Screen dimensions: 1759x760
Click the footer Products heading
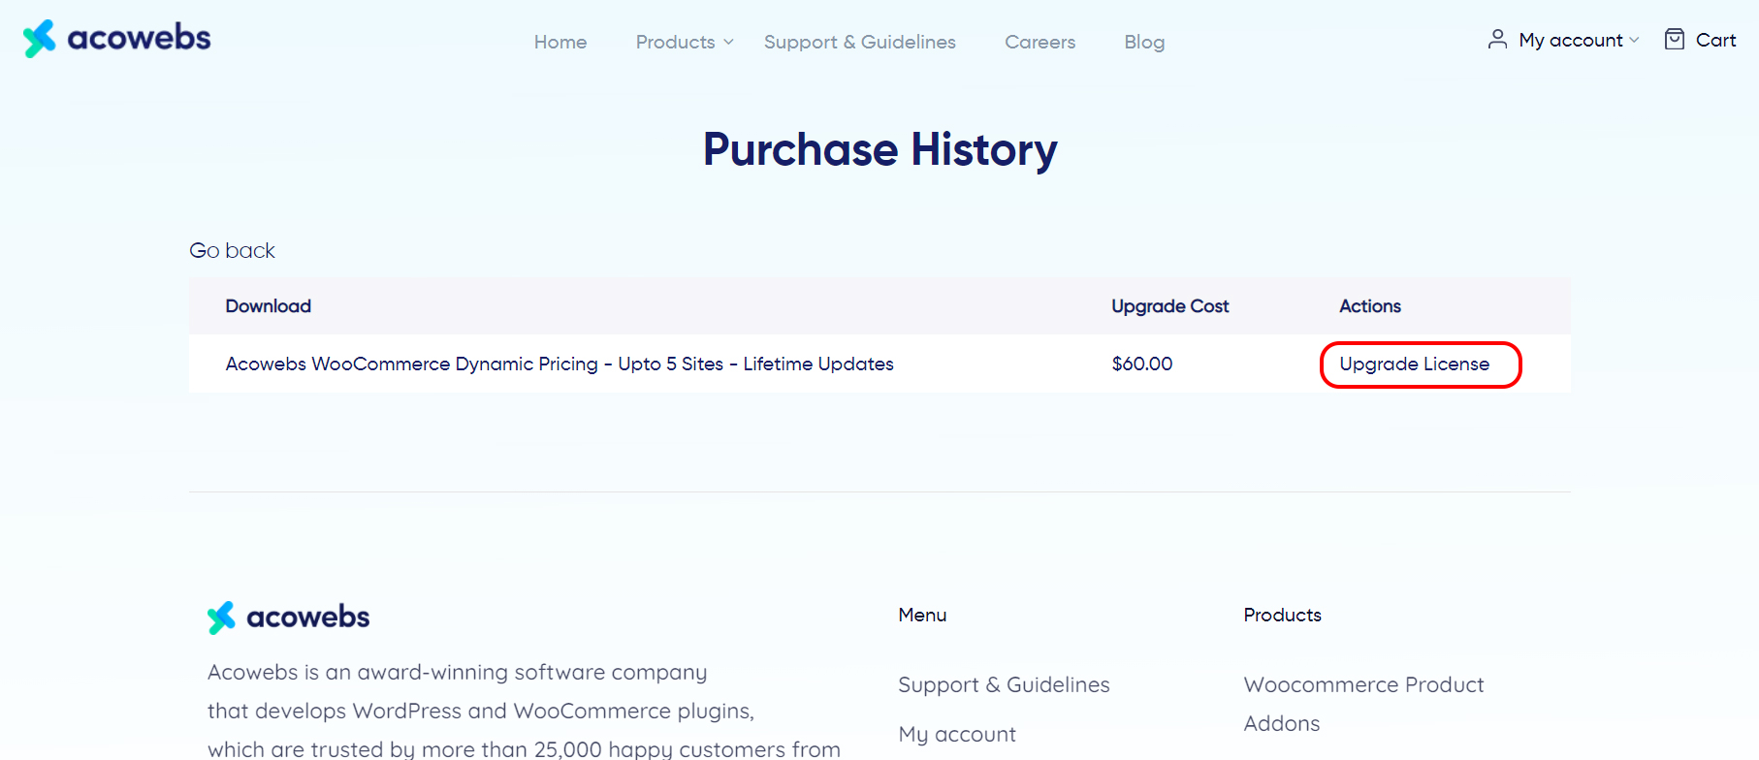[1282, 615]
